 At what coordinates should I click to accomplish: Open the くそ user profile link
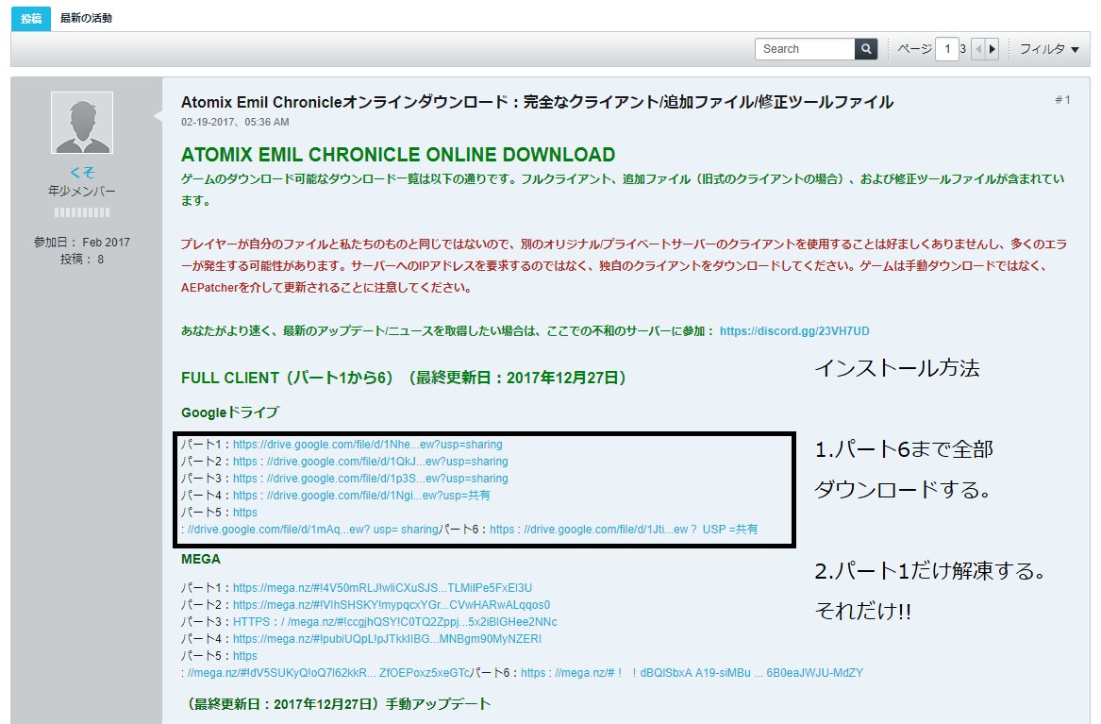click(82, 172)
